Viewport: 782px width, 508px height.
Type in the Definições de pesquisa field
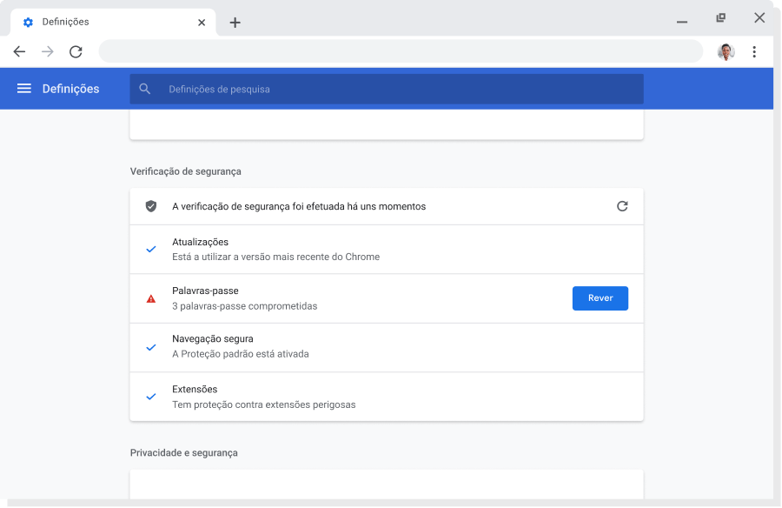391,89
